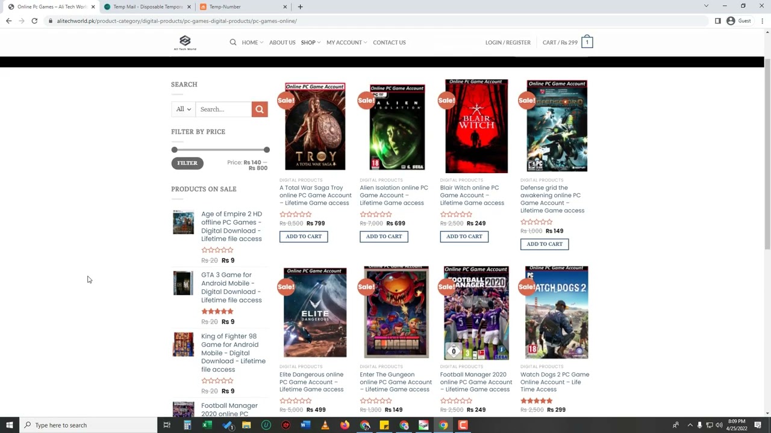
Task: Click the browser address bar URL
Action: [x=177, y=21]
